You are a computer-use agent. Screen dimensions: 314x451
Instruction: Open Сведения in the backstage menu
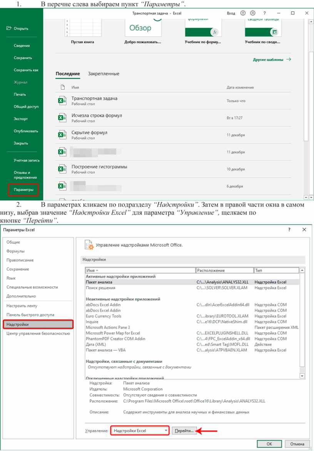22,46
